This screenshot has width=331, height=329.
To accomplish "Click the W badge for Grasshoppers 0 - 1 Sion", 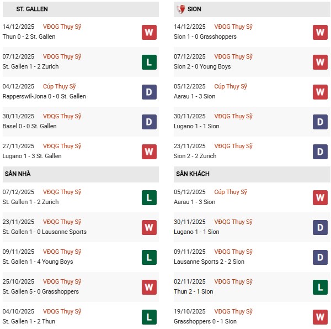I will click(x=320, y=317).
